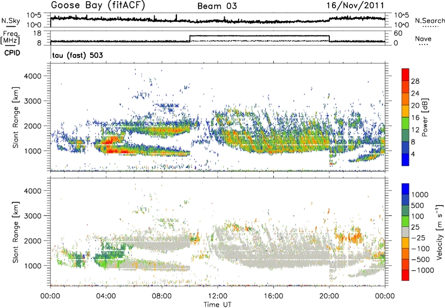Click the "28" tick on the power colorbar

415,81
